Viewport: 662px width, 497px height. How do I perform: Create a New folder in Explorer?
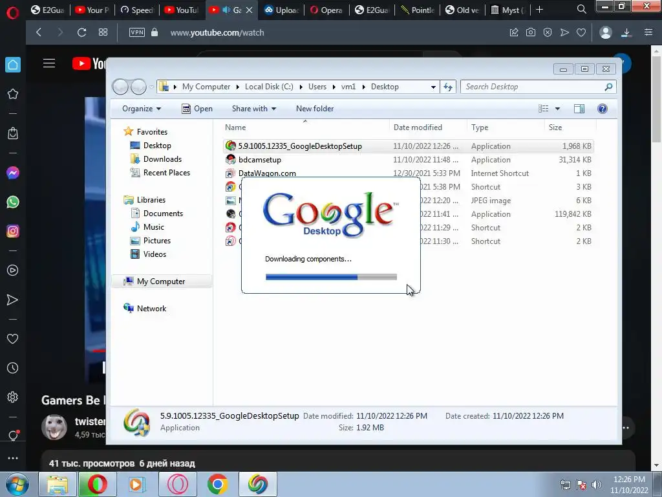point(315,109)
